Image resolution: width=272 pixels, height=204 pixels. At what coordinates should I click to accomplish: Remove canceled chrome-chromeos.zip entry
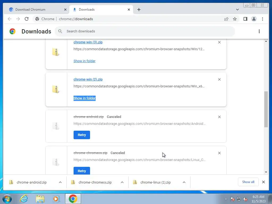click(219, 153)
